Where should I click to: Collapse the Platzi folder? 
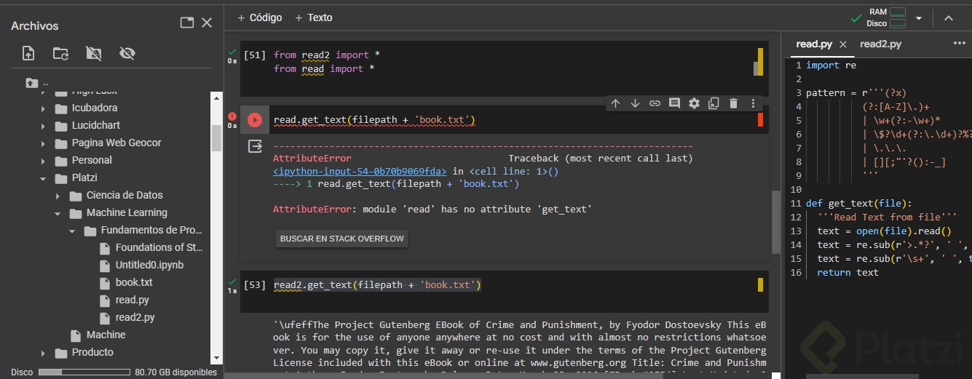(44, 178)
